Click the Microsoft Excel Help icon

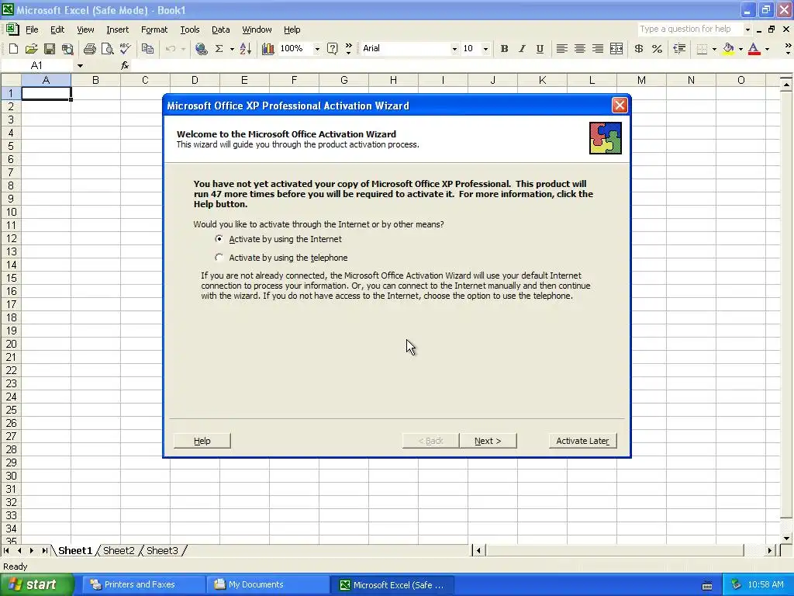click(x=332, y=49)
